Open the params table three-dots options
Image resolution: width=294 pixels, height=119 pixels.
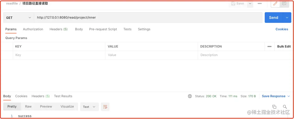click(x=269, y=46)
